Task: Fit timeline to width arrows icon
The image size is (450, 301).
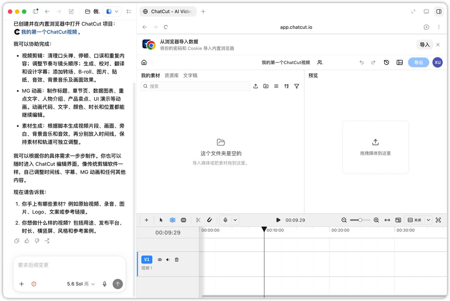Action: [x=387, y=220]
